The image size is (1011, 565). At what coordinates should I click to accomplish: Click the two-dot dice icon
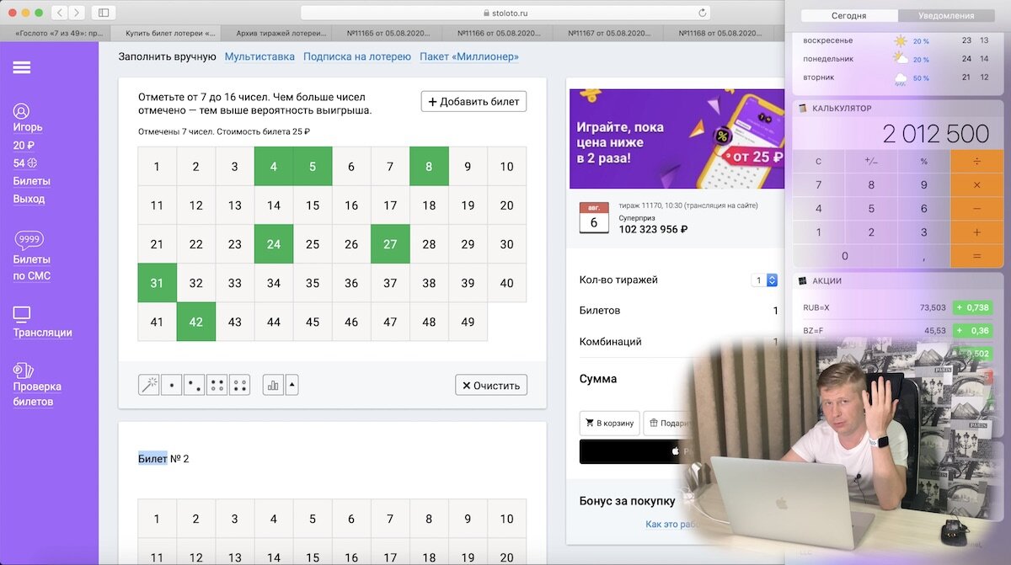(195, 385)
